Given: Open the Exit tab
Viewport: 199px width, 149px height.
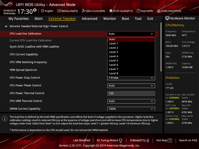Looking at the screenshot, I should tap(150, 19).
